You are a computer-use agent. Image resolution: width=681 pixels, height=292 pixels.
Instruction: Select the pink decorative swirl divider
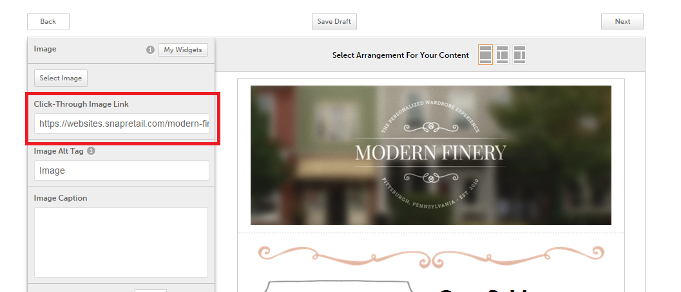(430, 255)
